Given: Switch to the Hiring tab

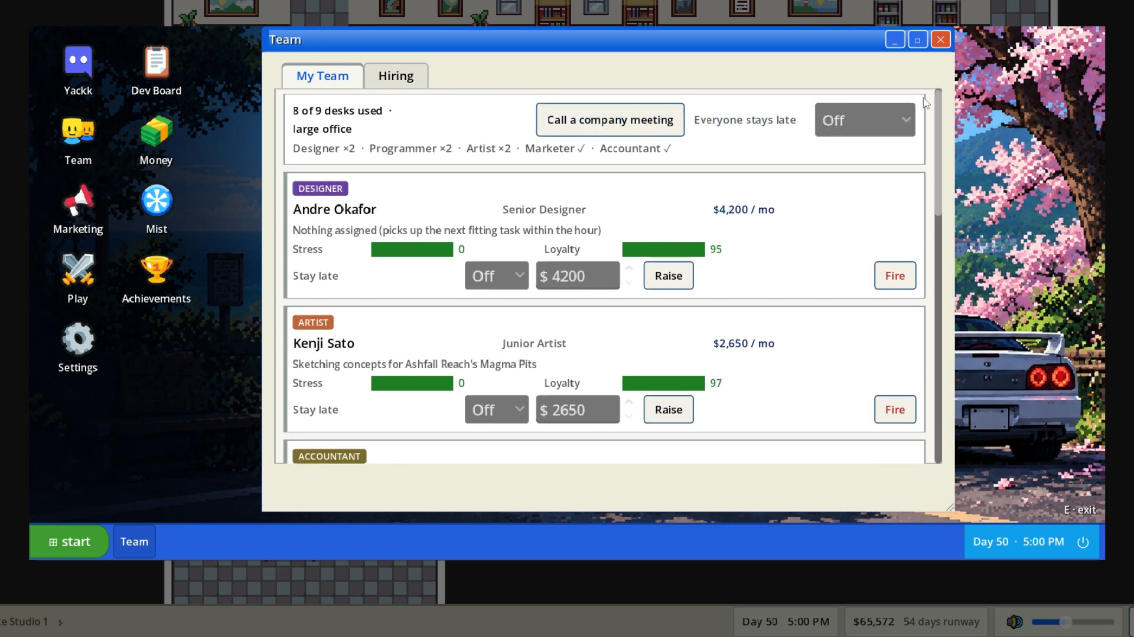Looking at the screenshot, I should [x=396, y=76].
